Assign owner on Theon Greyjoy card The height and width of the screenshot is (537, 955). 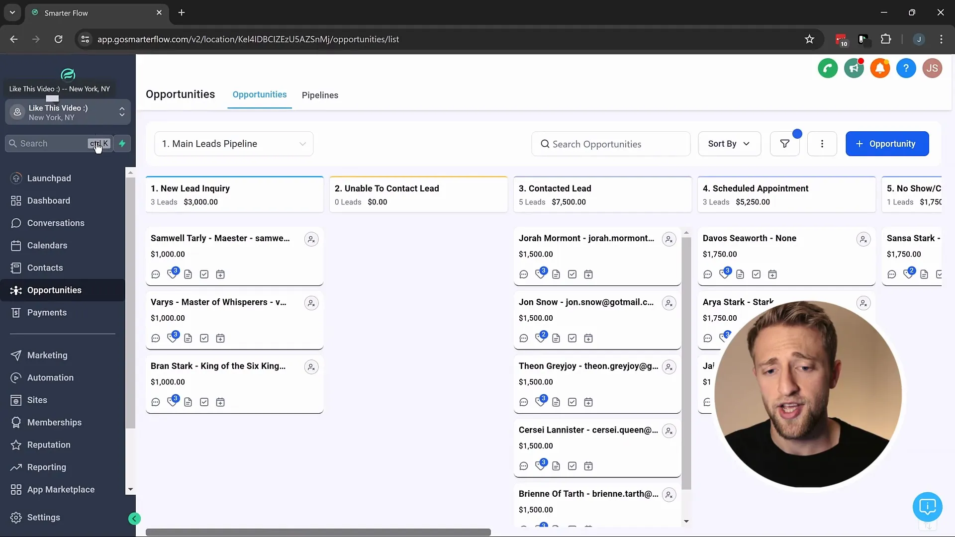point(669,367)
